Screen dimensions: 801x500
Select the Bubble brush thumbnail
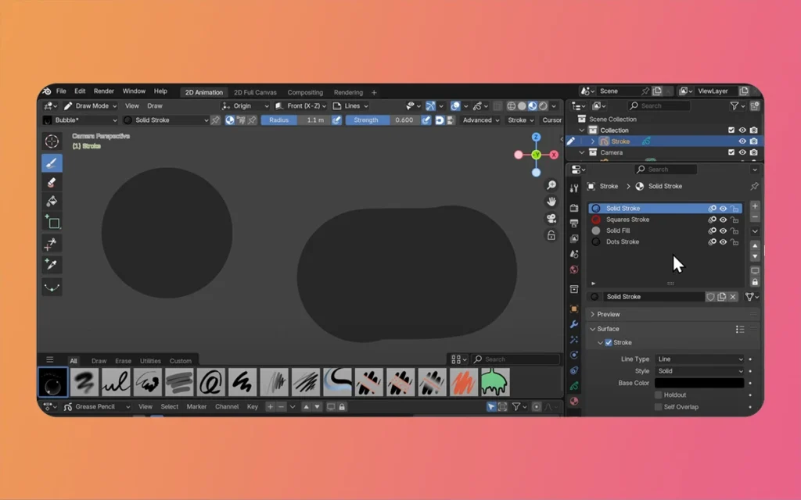52,382
